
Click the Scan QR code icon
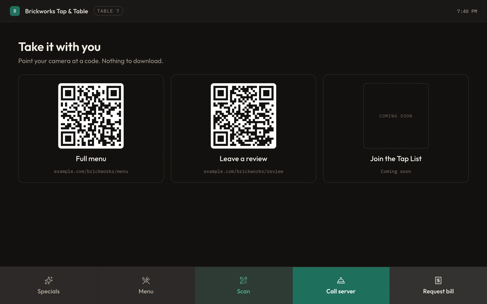(243, 280)
